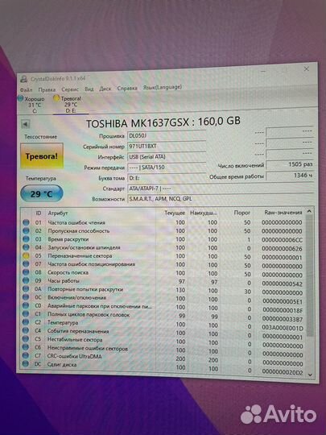Select the Переназначенные сектора row
Screen dimensions: 326x435
[x=163, y=256]
